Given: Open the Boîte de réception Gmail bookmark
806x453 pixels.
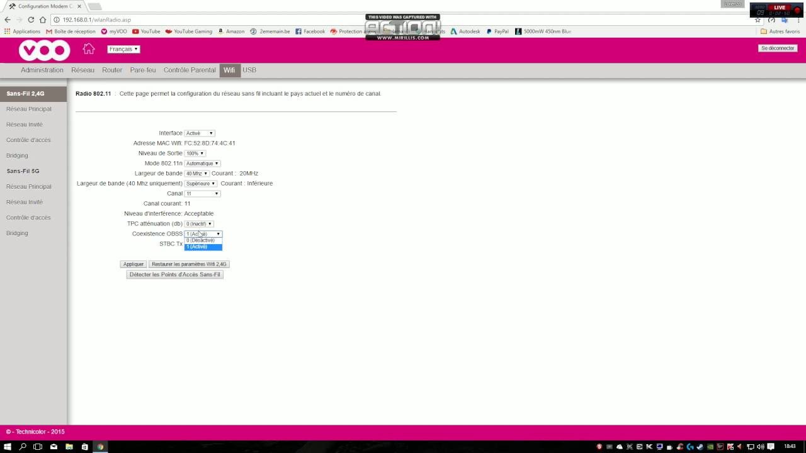Looking at the screenshot, I should (71, 31).
